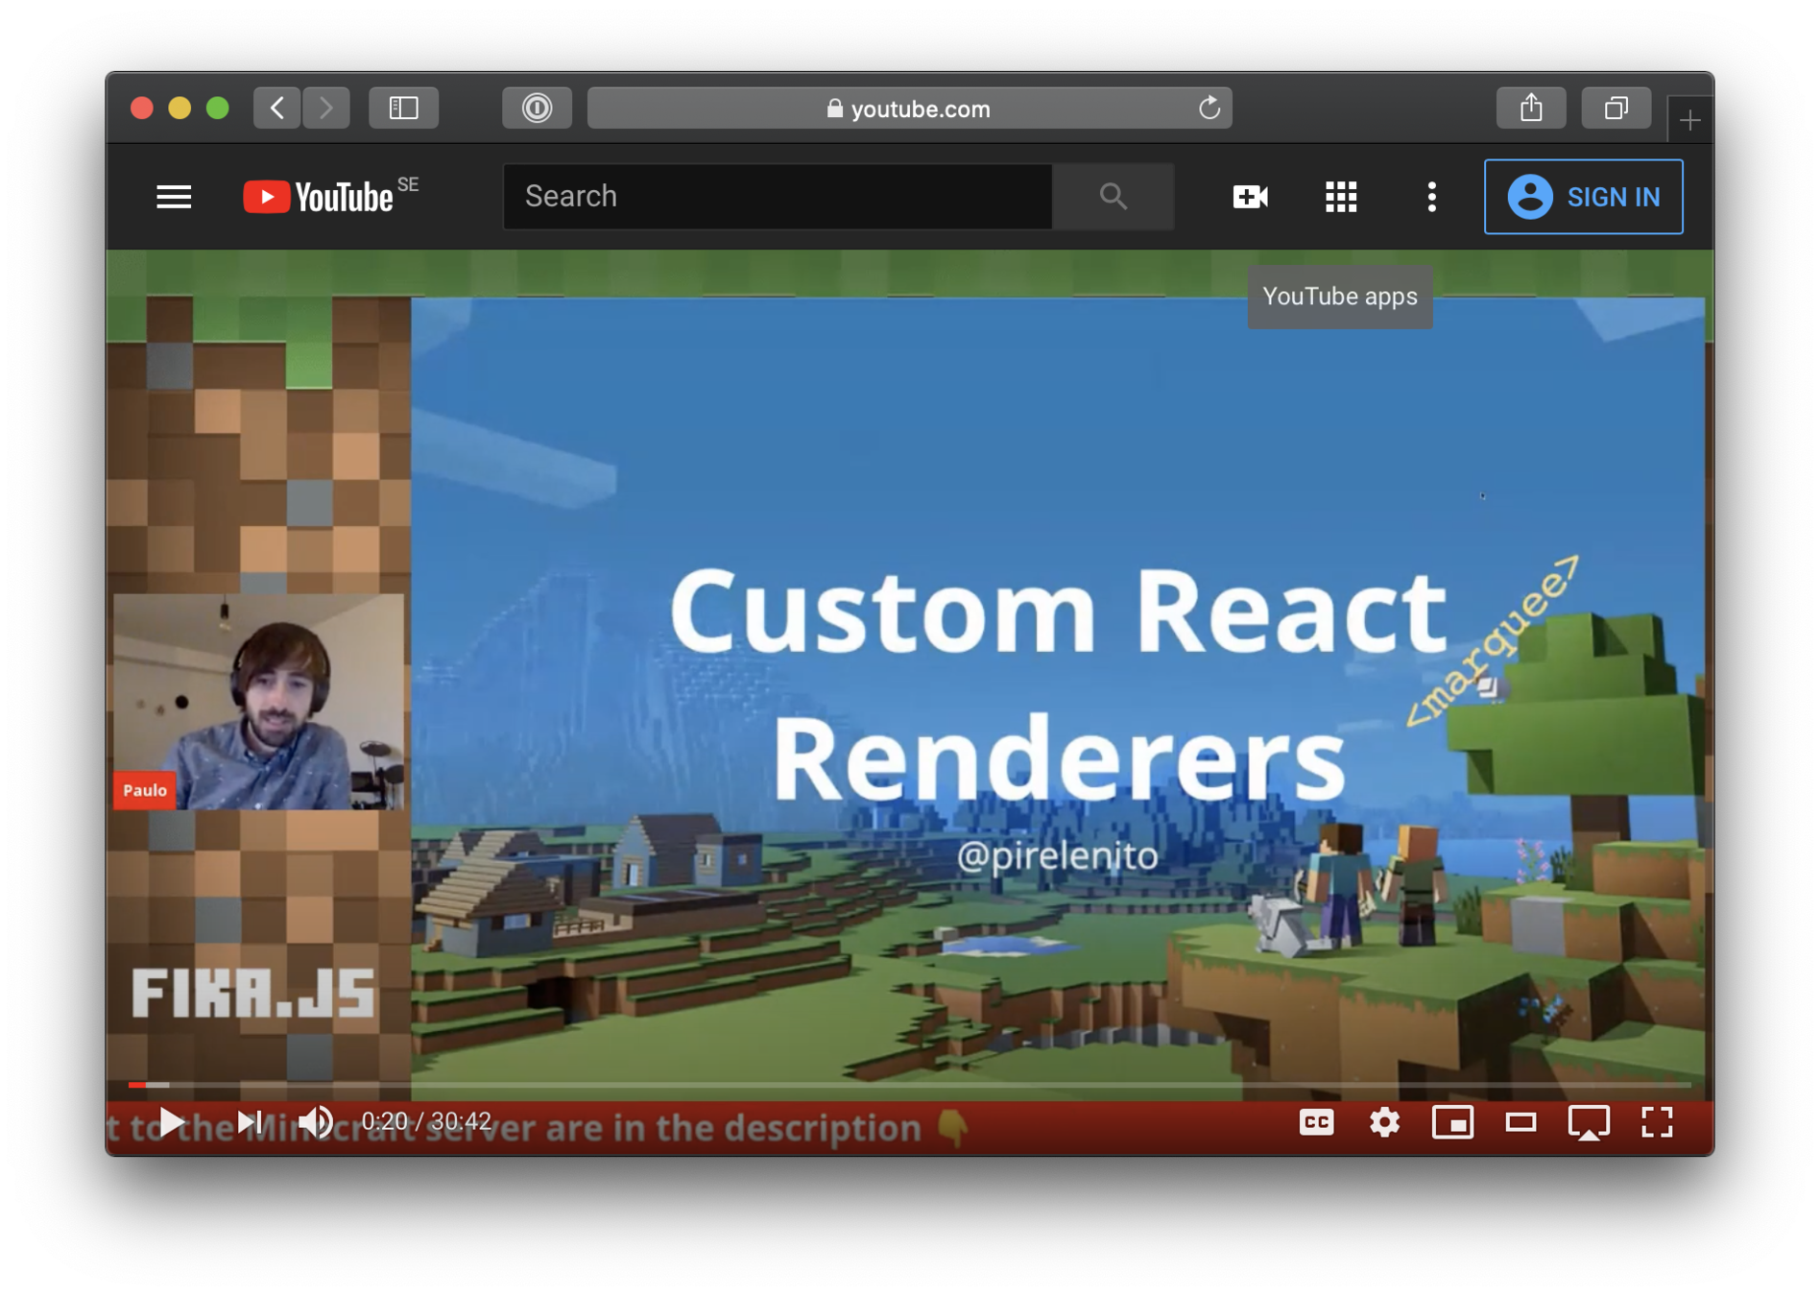This screenshot has height=1296, width=1820.
Task: Open the YouTube hamburger guide menu
Action: (174, 197)
